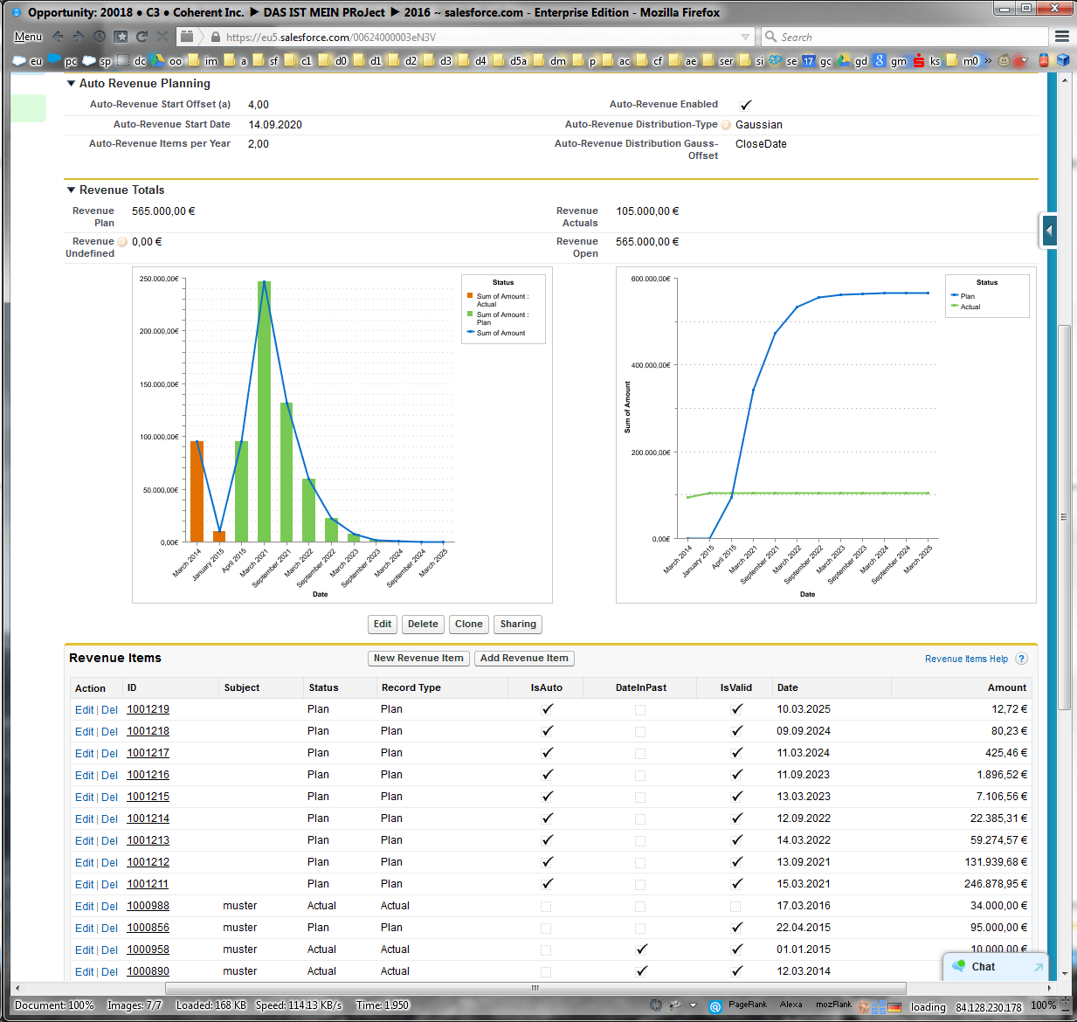Open the address bar dropdown arrow

[x=745, y=38]
